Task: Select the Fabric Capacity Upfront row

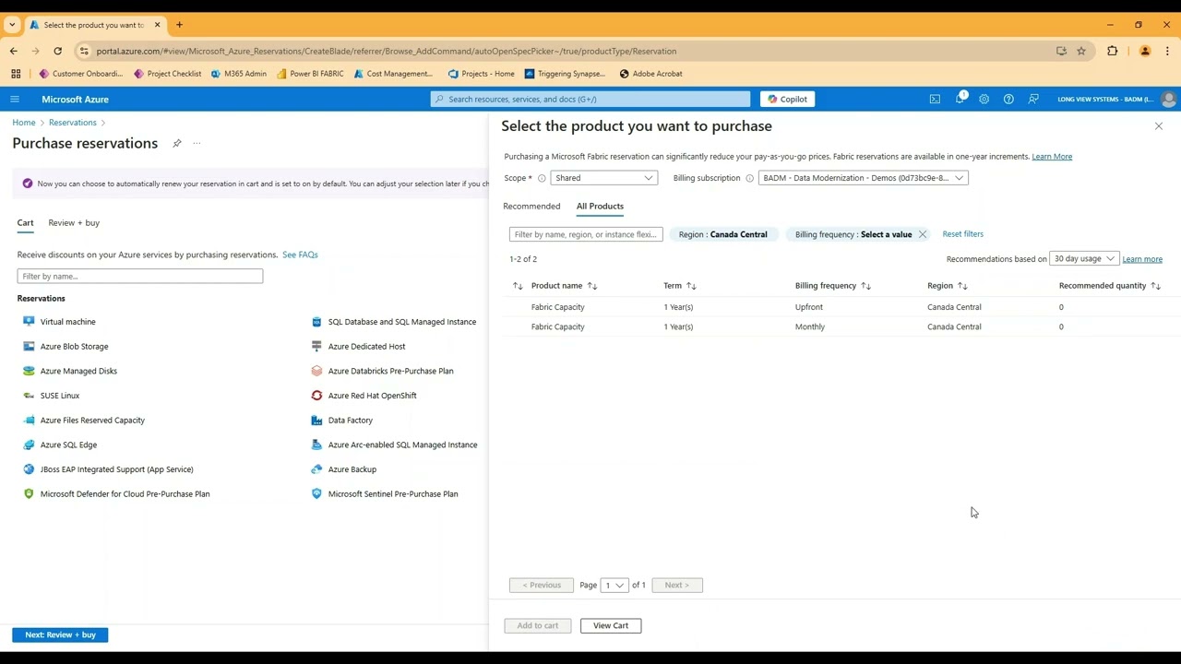Action: pyautogui.click(x=841, y=307)
